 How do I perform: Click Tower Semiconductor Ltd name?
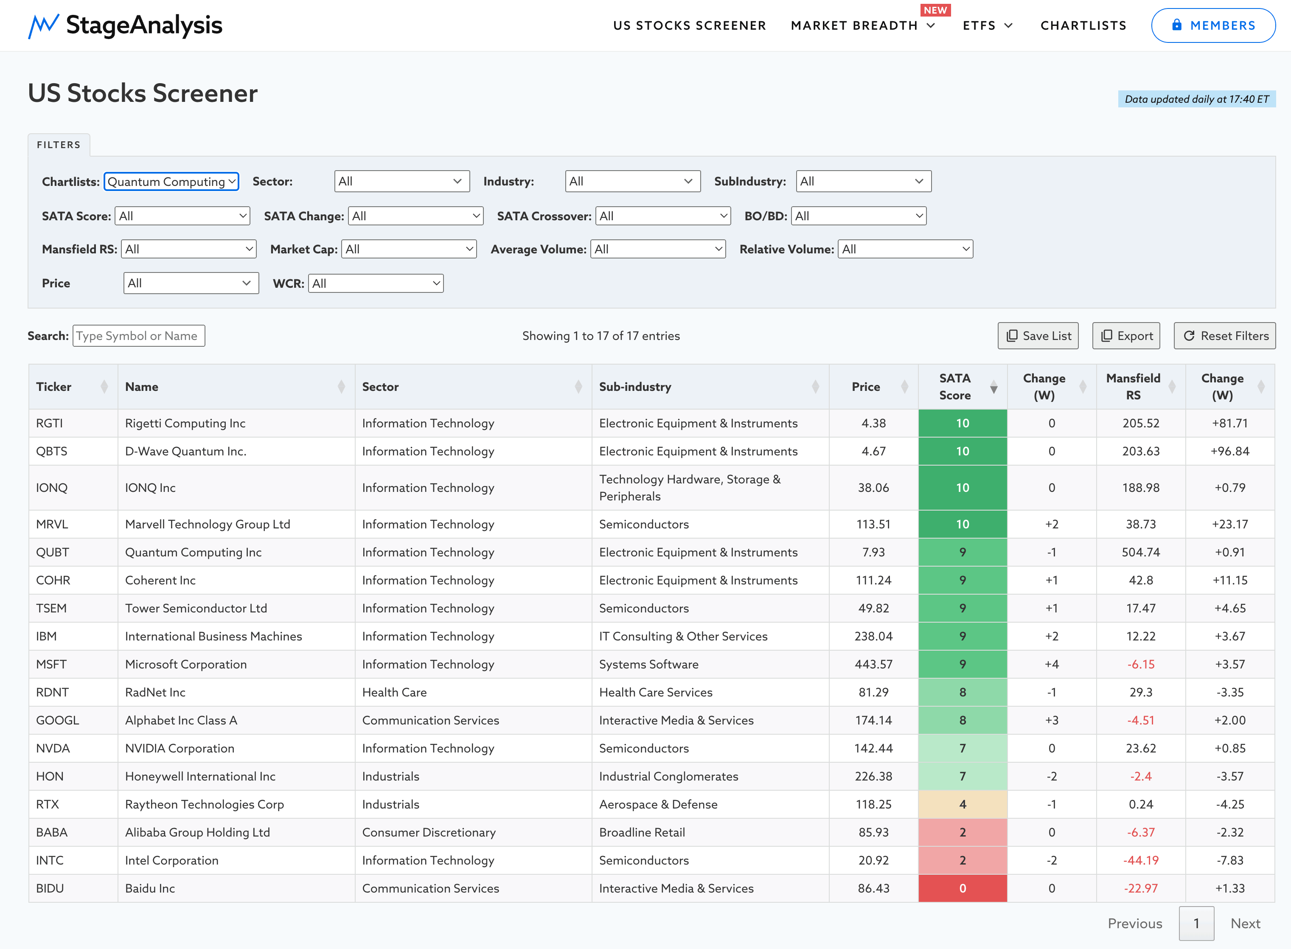(x=196, y=608)
